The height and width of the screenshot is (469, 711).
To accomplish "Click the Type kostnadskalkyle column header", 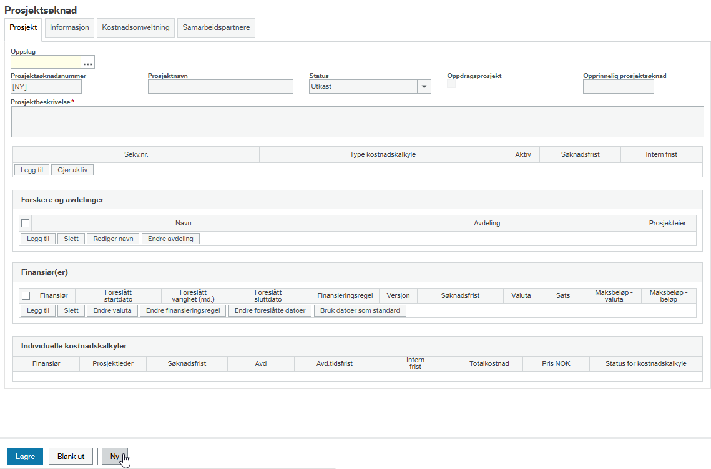I will [x=383, y=155].
